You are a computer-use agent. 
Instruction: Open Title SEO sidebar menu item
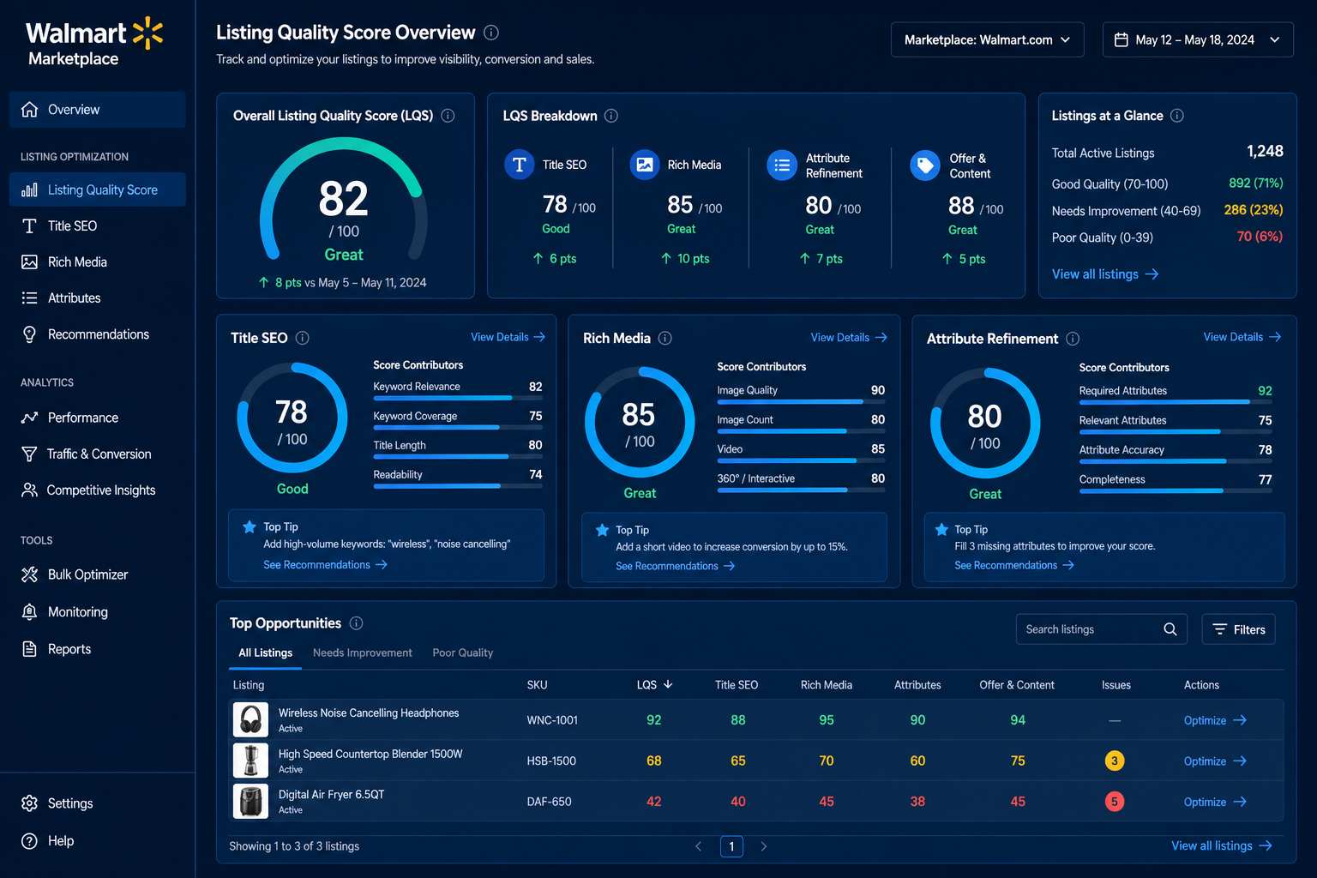click(98, 226)
